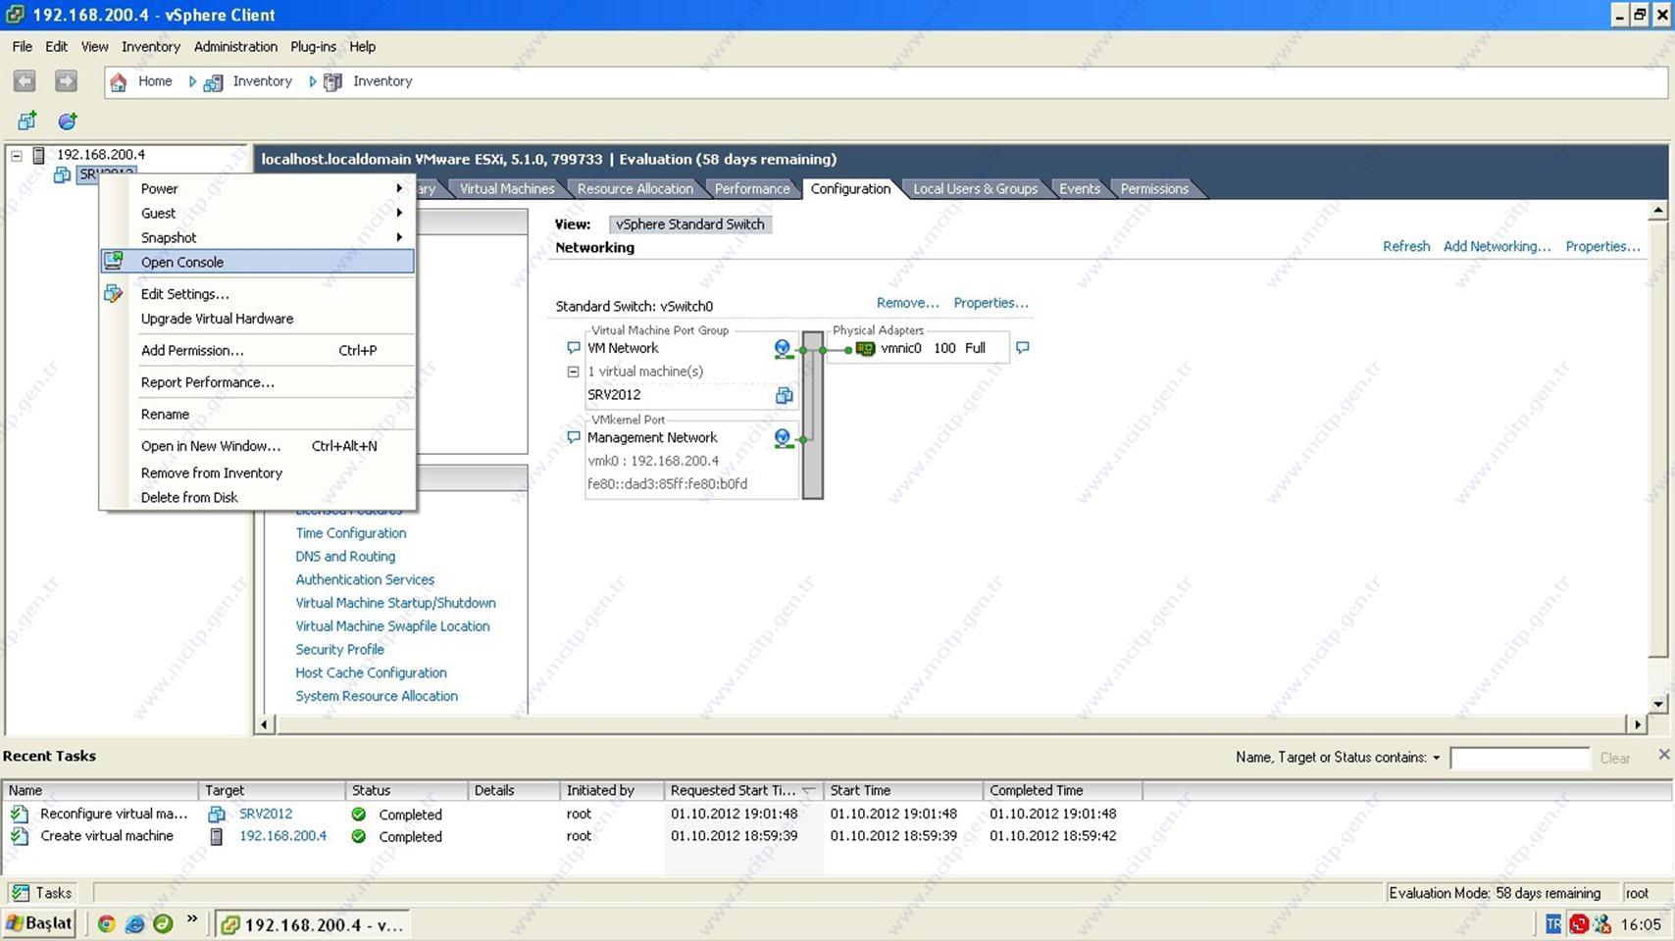
Task: Click into recent tasks filter field
Action: pyautogui.click(x=1519, y=759)
